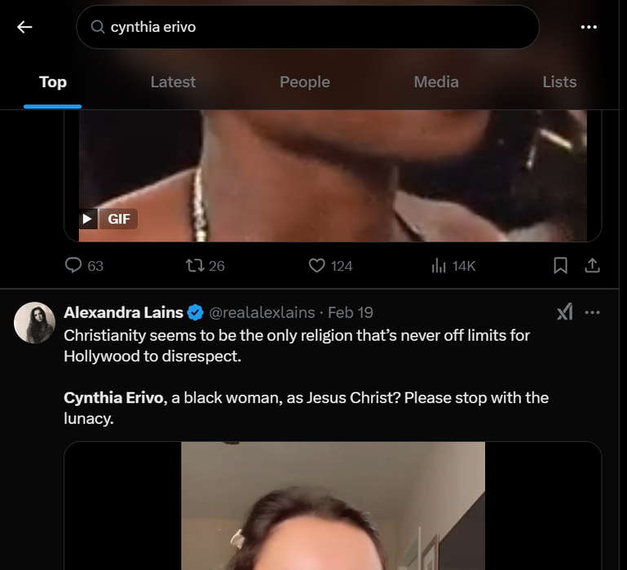The width and height of the screenshot is (627, 570).
Task: Click the Alexandra Lains display name
Action: (x=123, y=312)
